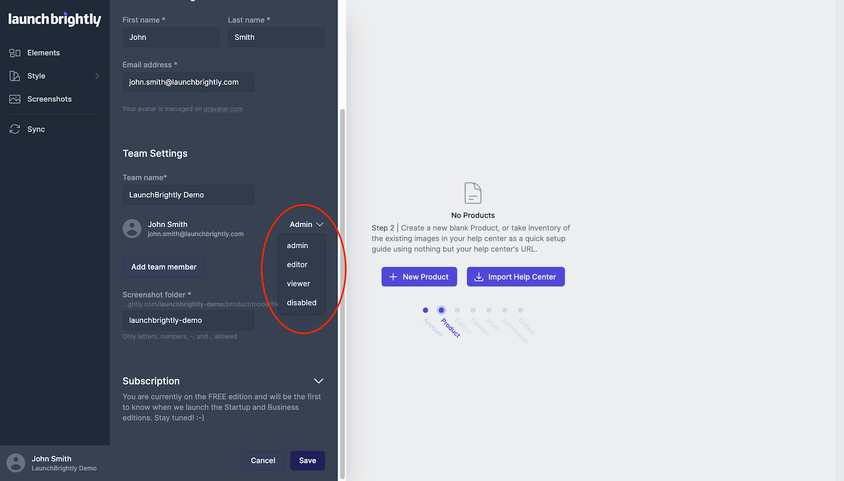The width and height of the screenshot is (844, 481).
Task: Expand the Subscription section chevron
Action: 319,381
